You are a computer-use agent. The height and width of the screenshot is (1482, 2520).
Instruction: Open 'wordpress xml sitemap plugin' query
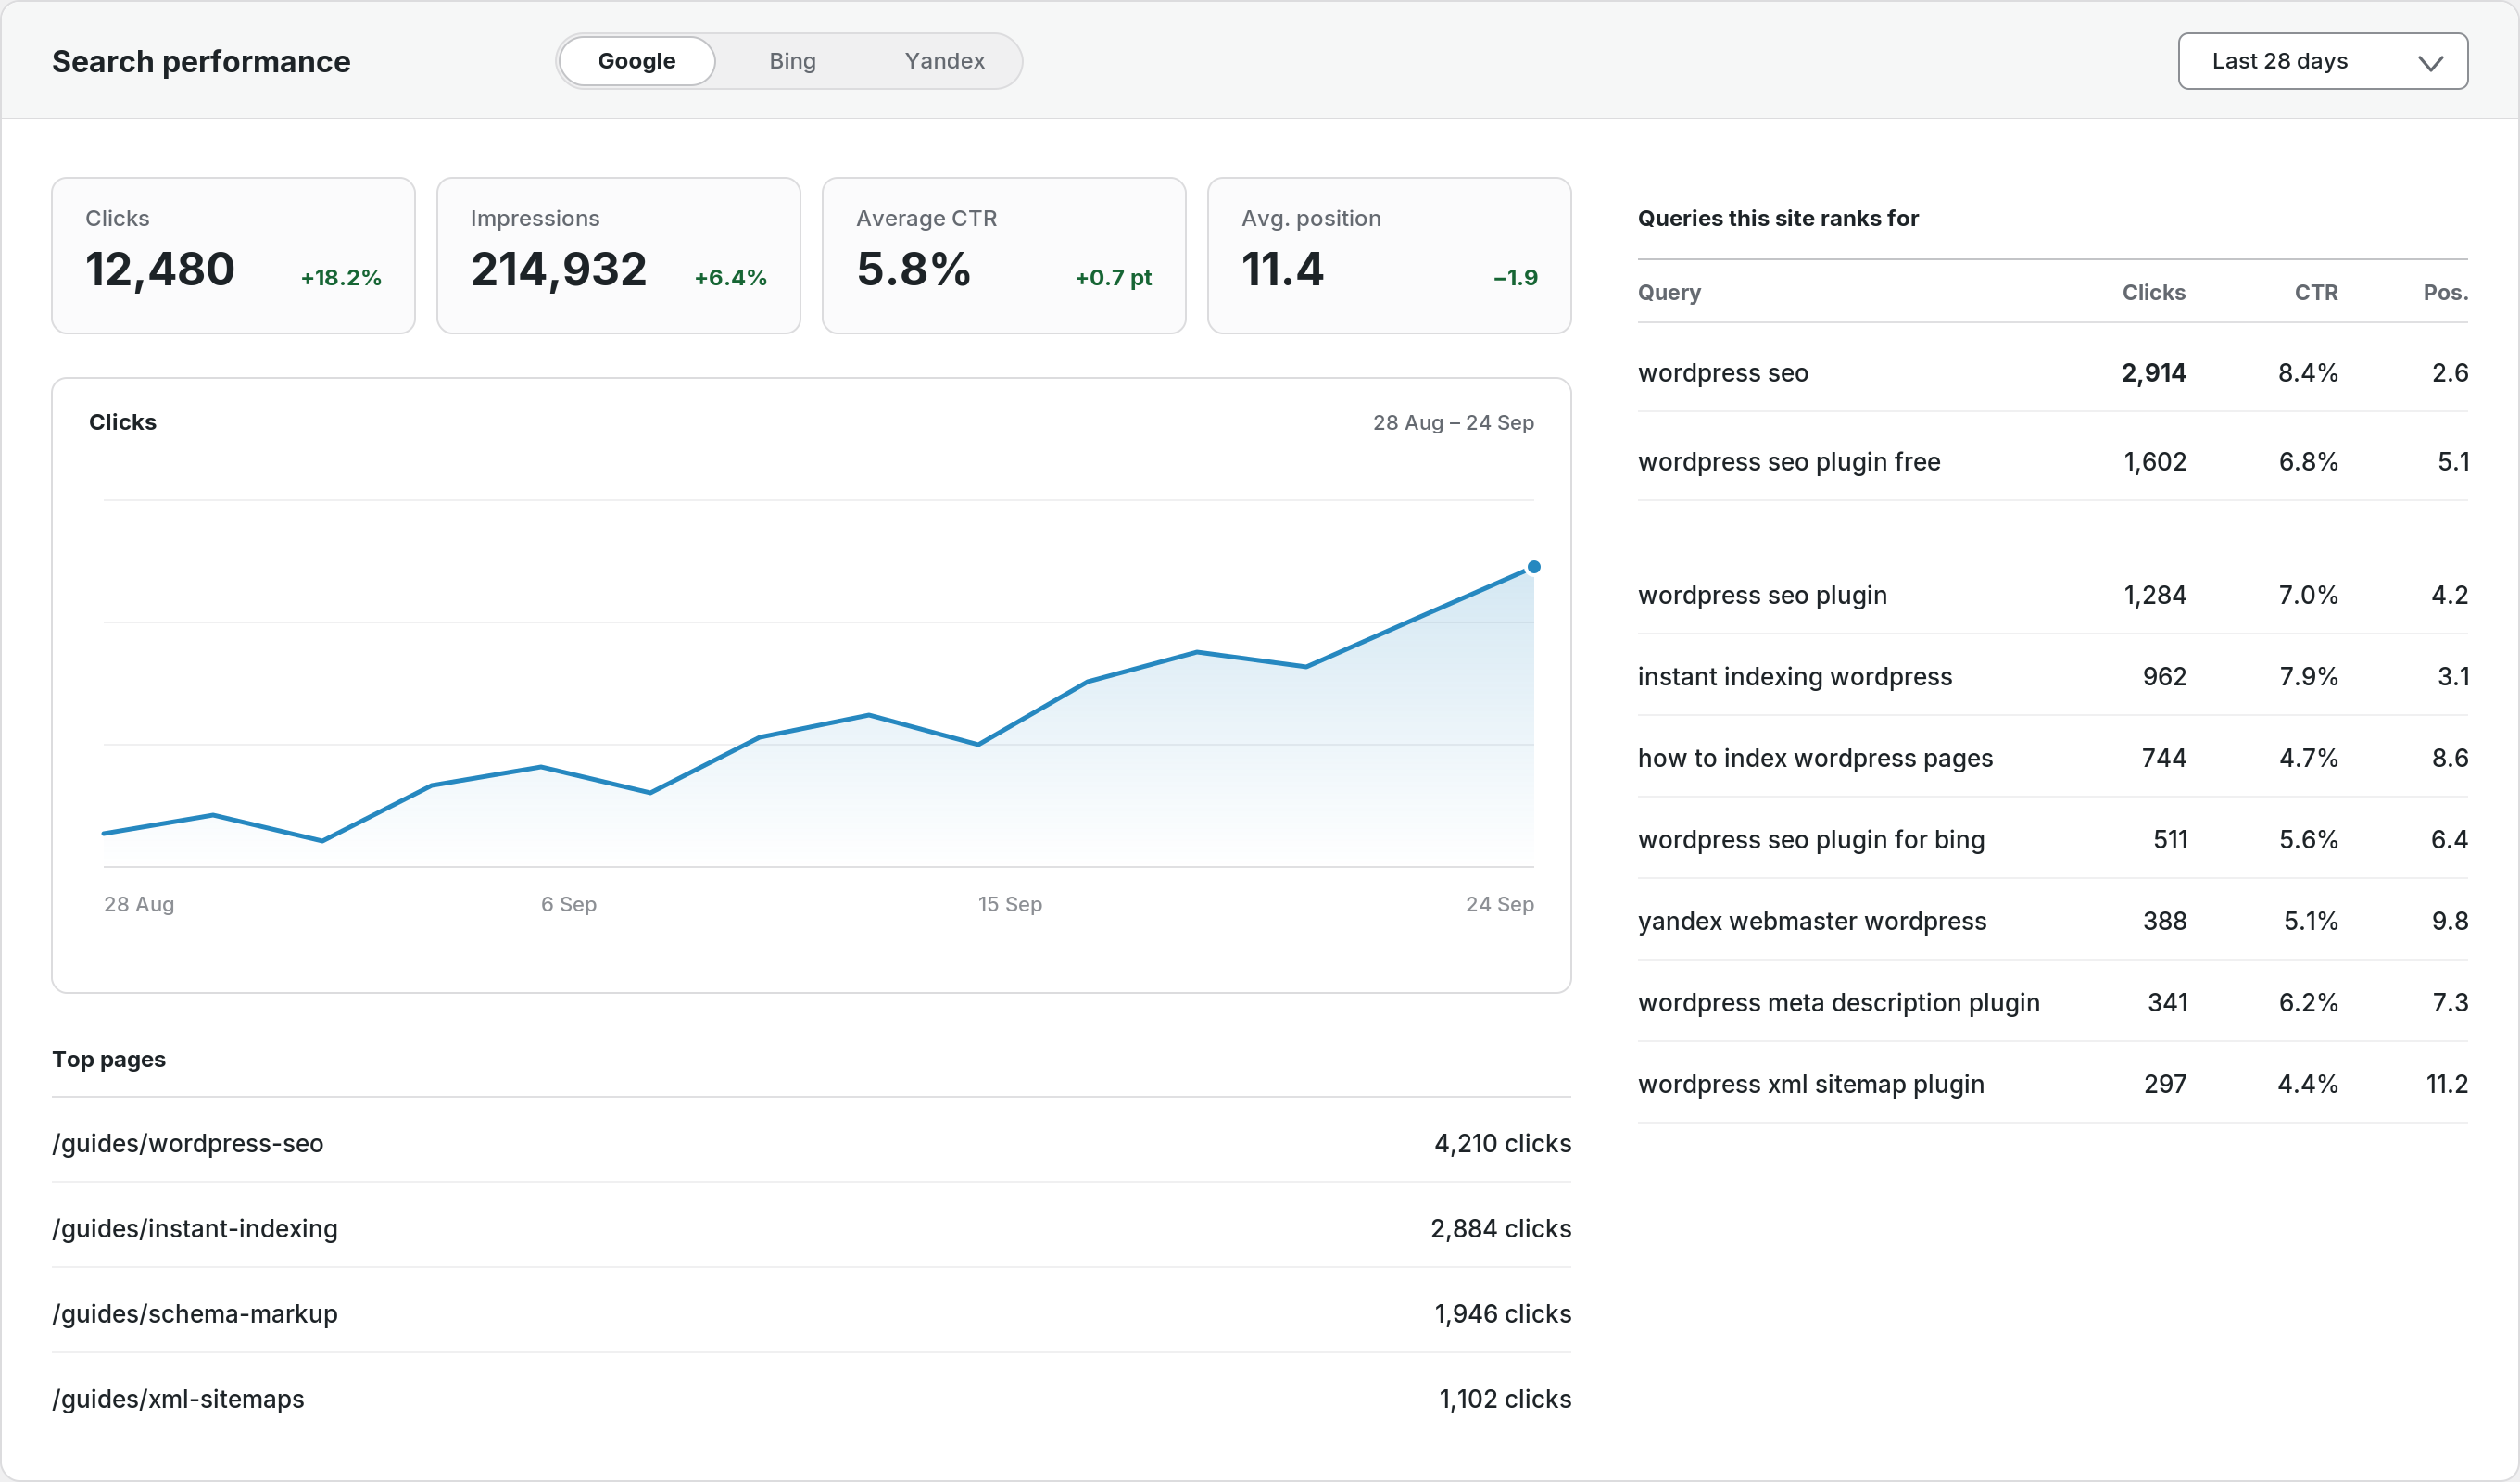(x=2052, y=1084)
